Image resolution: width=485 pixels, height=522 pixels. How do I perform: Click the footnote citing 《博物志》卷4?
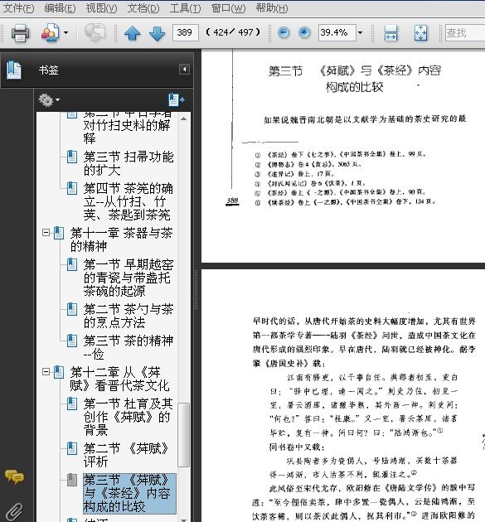click(x=308, y=164)
